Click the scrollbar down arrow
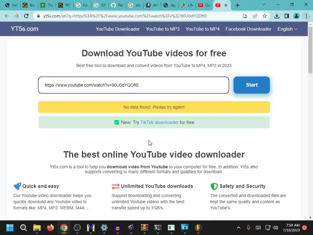This screenshot has width=313, height=235. (310, 218)
